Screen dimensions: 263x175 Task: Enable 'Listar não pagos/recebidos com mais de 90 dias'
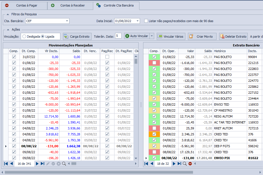click(x=146, y=21)
